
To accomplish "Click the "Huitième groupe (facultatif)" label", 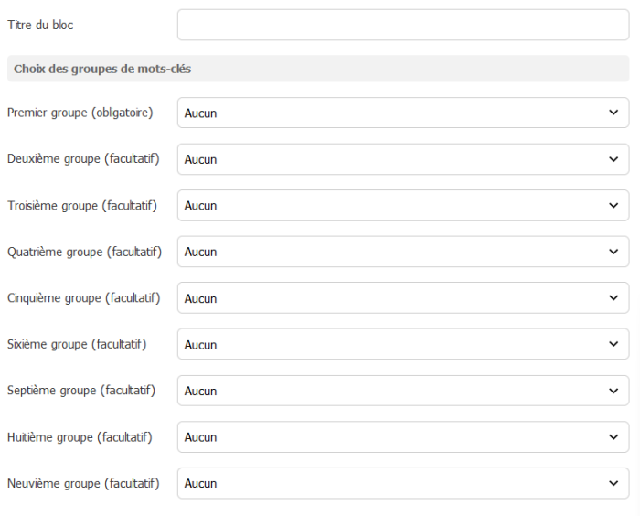I will pos(80,437).
